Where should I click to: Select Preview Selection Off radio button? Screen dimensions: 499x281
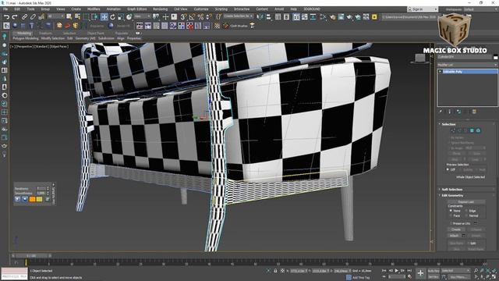[448, 170]
